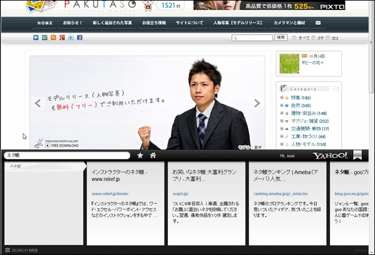Image resolution: width=375 pixels, height=255 pixels.
Task: Click the SEARCH WEB label
Action: tap(25, 250)
